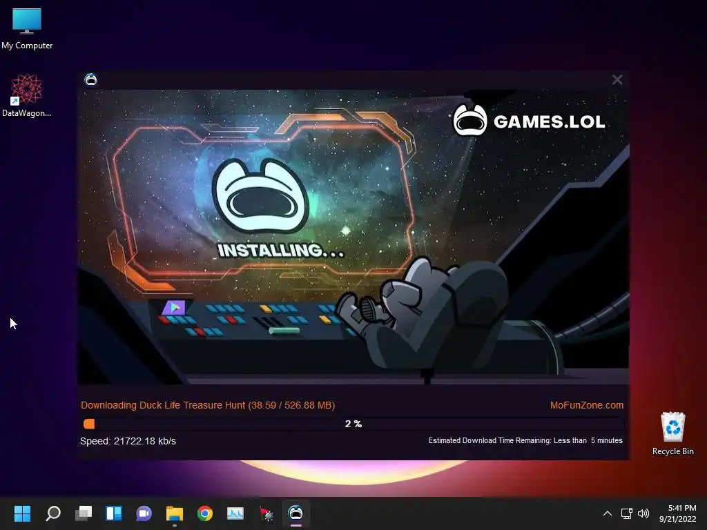Click the Speed 21722.18 kb/s readout
This screenshot has width=707, height=530.
pos(128,441)
